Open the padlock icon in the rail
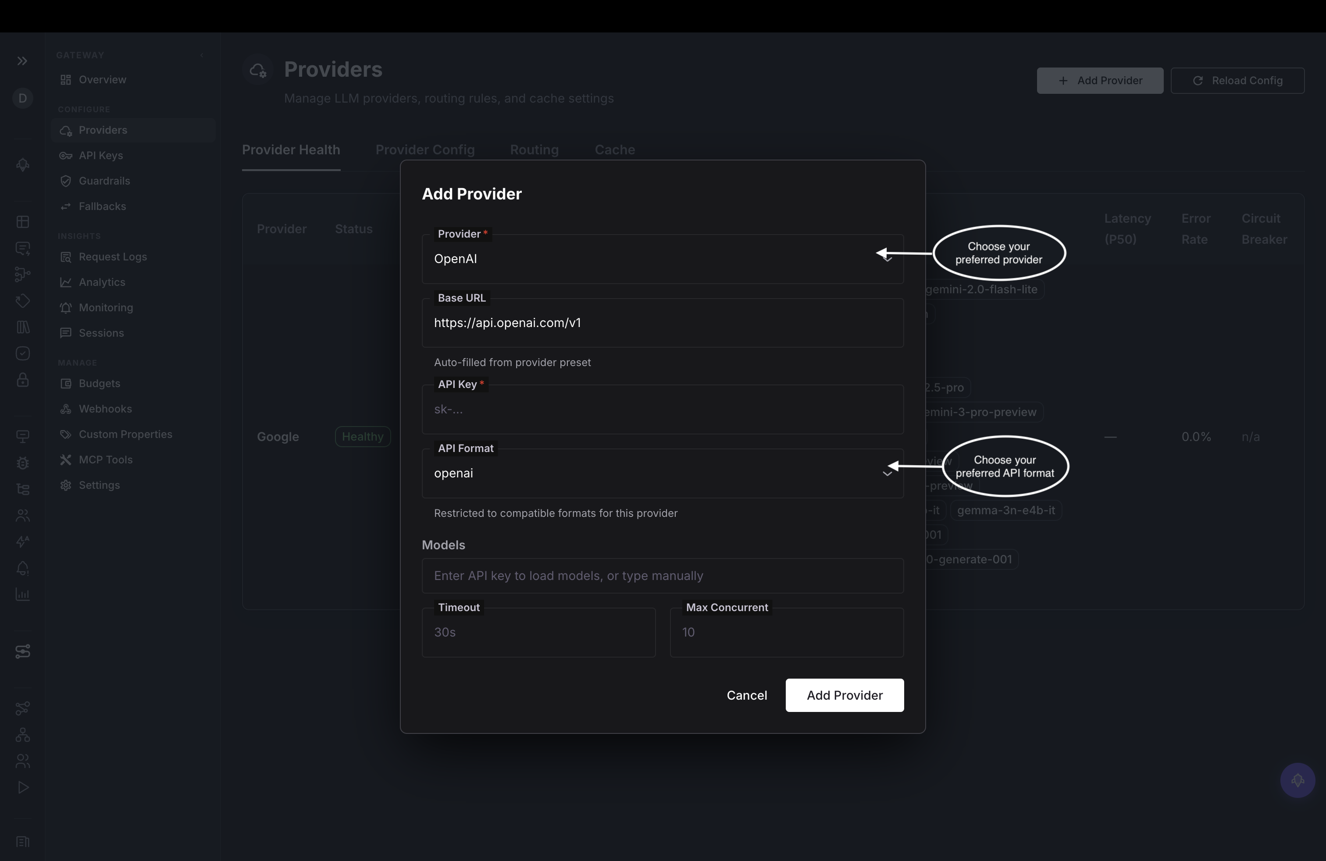Image resolution: width=1326 pixels, height=861 pixels. [22, 380]
